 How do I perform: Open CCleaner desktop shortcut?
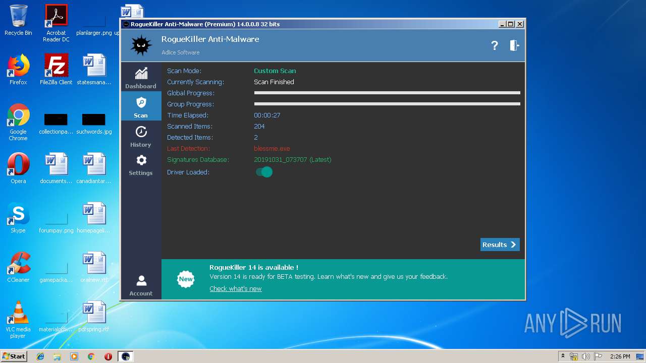(x=18, y=267)
